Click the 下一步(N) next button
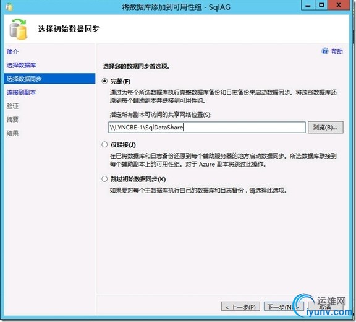The height and width of the screenshot is (322, 356). [x=284, y=307]
